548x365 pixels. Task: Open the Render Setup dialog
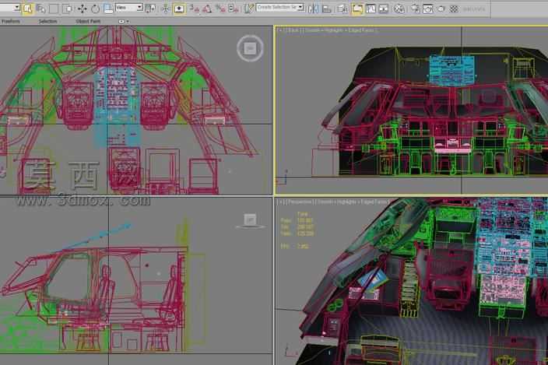click(415, 9)
